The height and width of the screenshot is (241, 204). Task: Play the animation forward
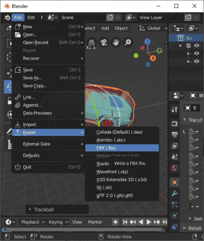click(149, 222)
